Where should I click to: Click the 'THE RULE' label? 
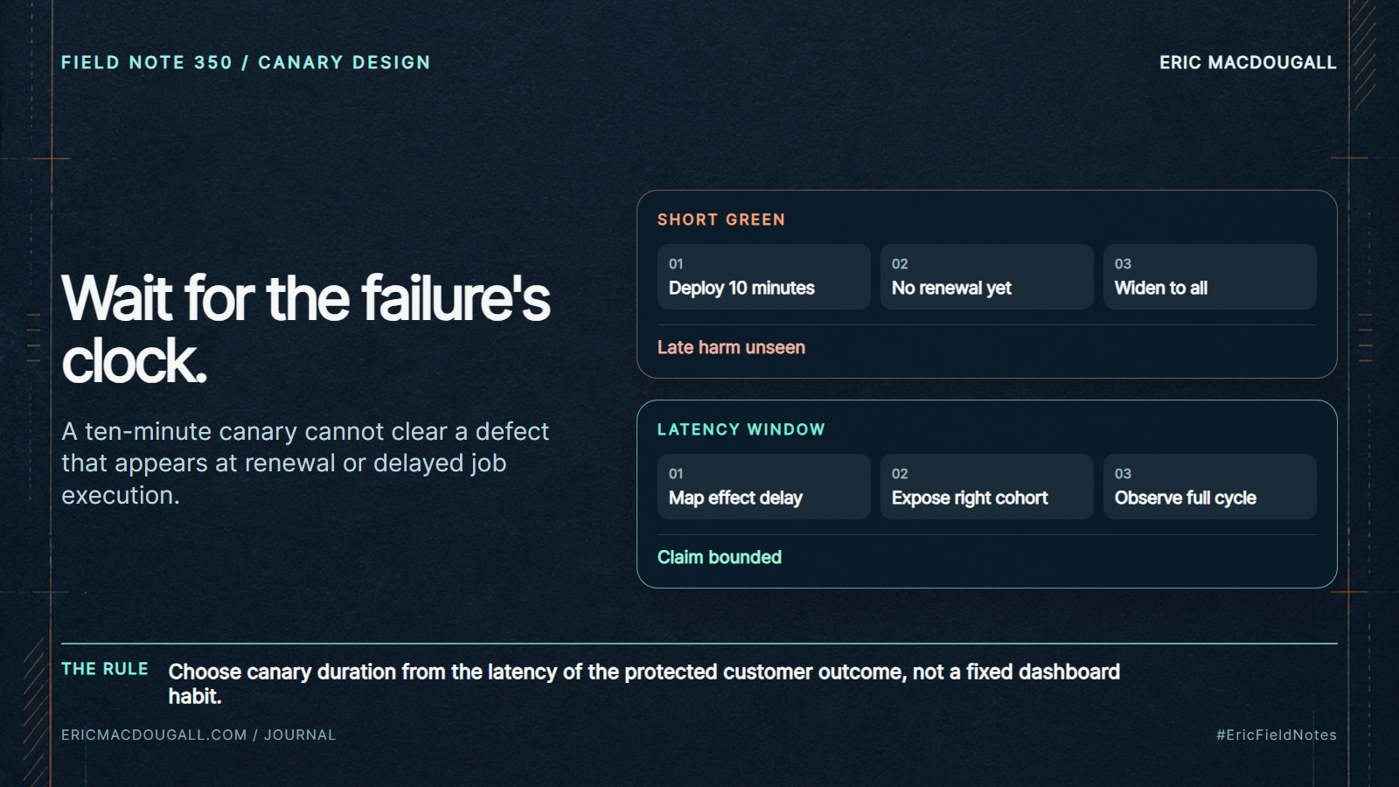tap(105, 669)
